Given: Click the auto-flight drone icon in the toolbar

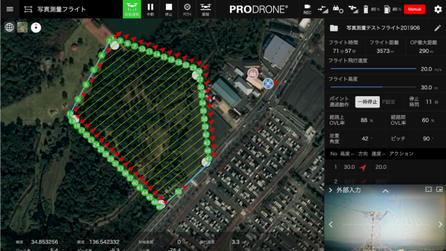Looking at the screenshot, I should [132, 9].
